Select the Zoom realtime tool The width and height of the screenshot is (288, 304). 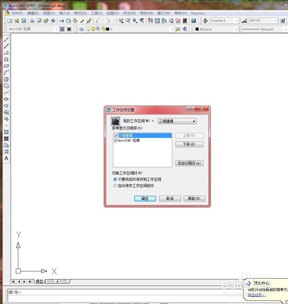coord(128,21)
